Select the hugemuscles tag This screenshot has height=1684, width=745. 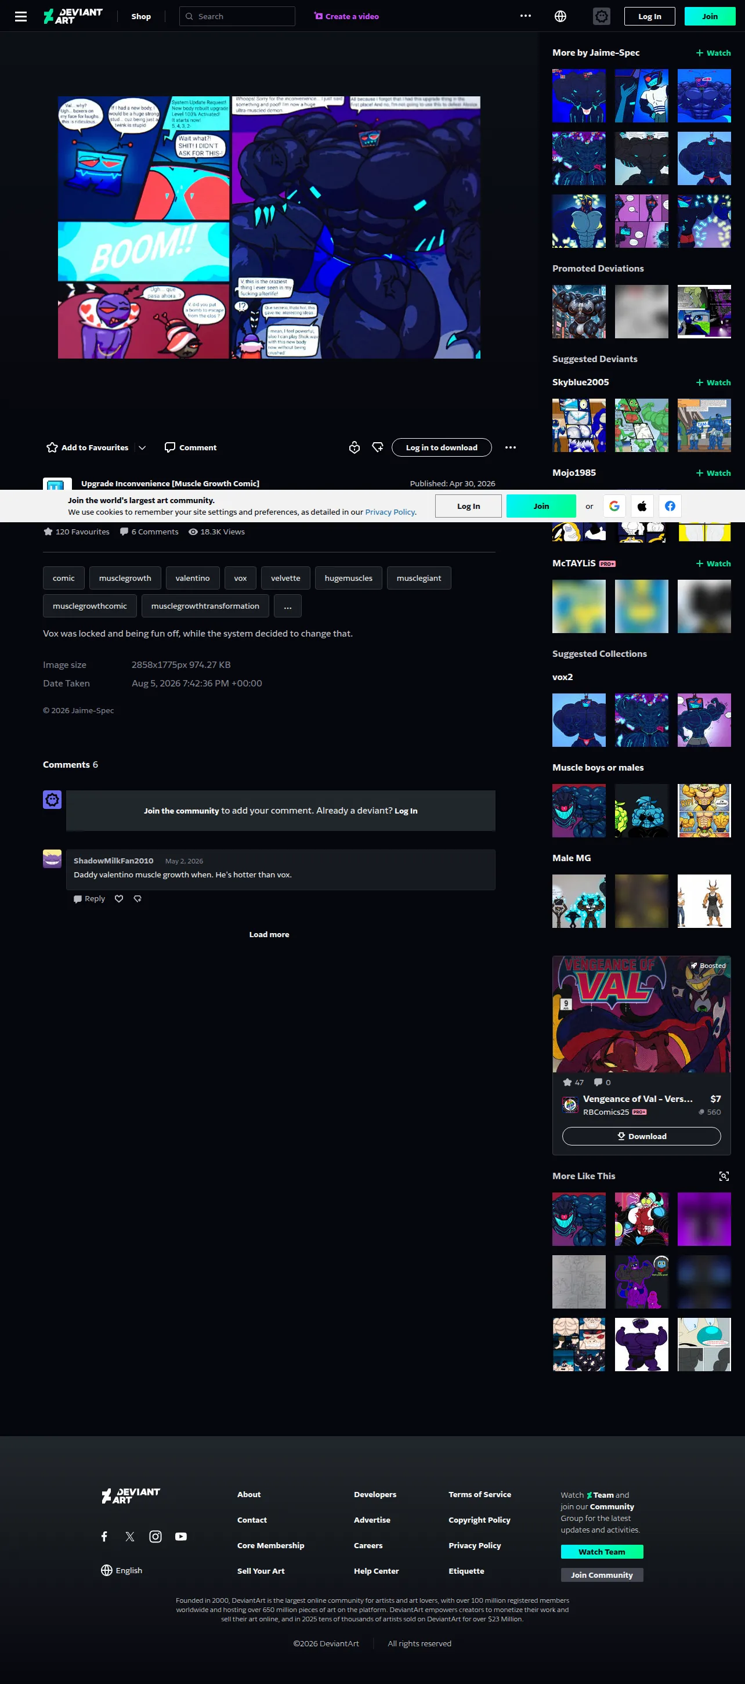click(348, 578)
